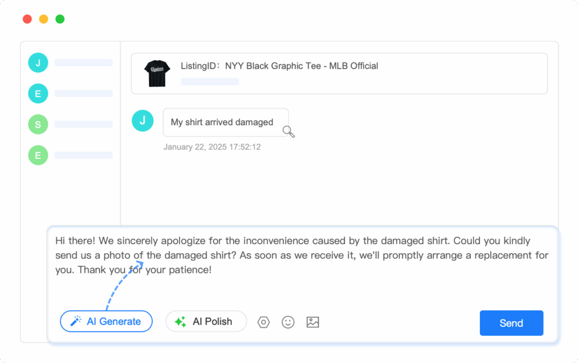Image resolution: width=578 pixels, height=363 pixels.
Task: Open the emoji picker icon
Action: 288,322
